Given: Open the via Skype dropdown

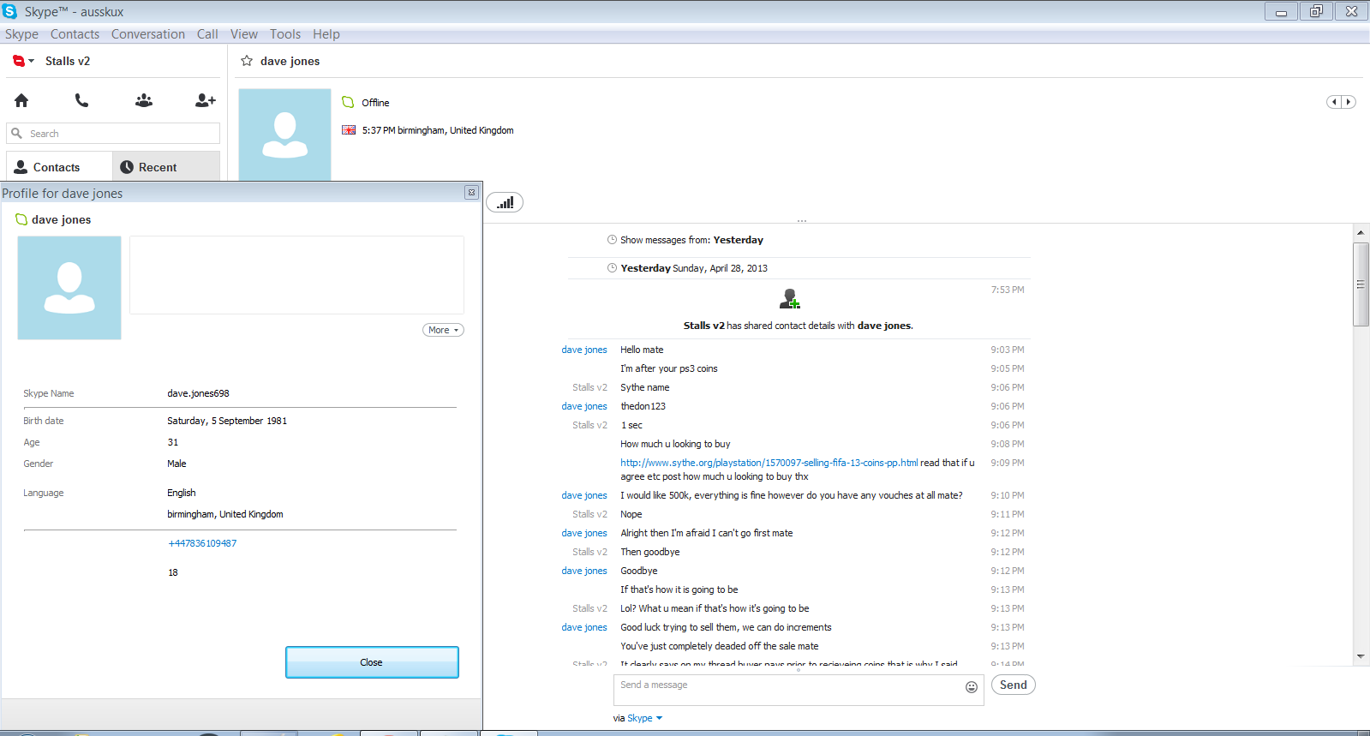Looking at the screenshot, I should pyautogui.click(x=645, y=718).
